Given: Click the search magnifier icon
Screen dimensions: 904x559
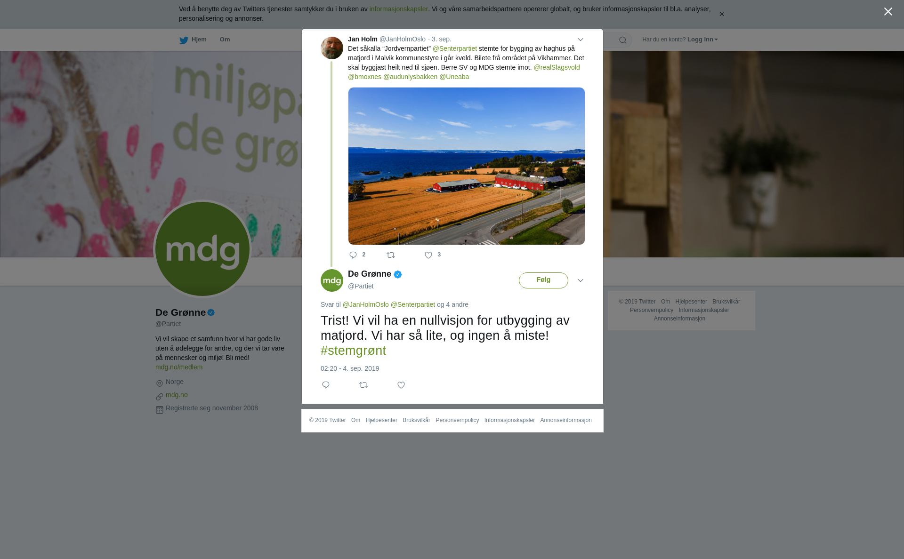Looking at the screenshot, I should (x=623, y=40).
